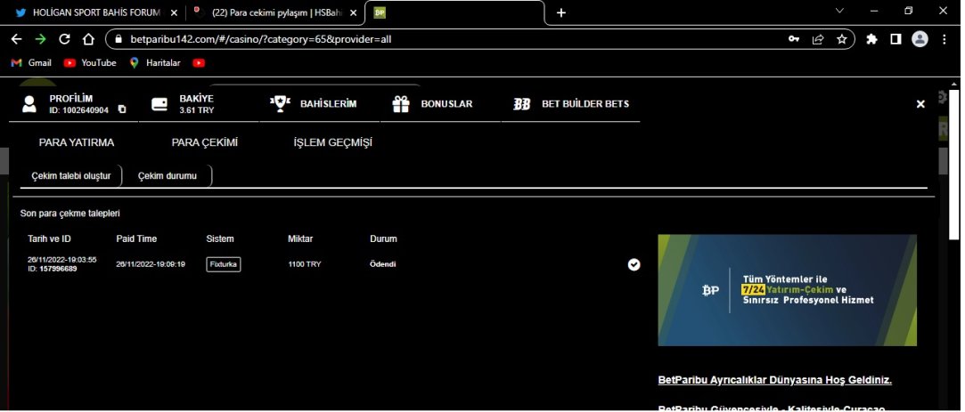Click the 3.61 TRY balance value
The height and width of the screenshot is (412, 965).
click(196, 110)
